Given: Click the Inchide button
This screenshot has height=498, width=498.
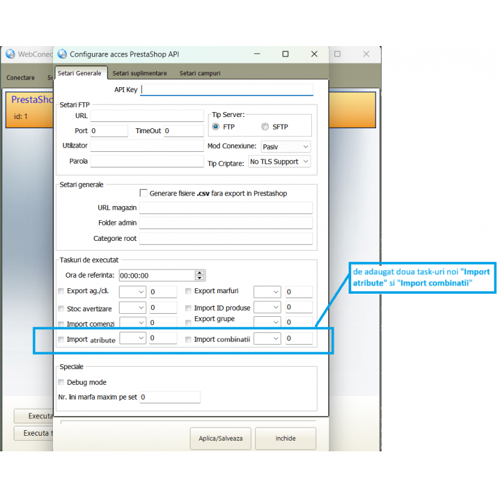Looking at the screenshot, I should pos(285,438).
